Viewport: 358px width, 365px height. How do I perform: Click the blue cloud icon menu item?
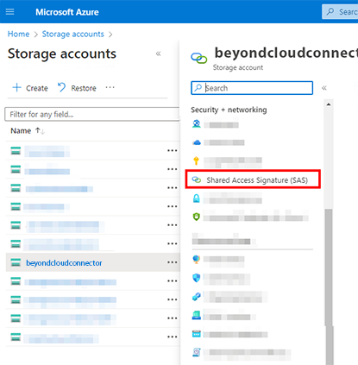[197, 142]
